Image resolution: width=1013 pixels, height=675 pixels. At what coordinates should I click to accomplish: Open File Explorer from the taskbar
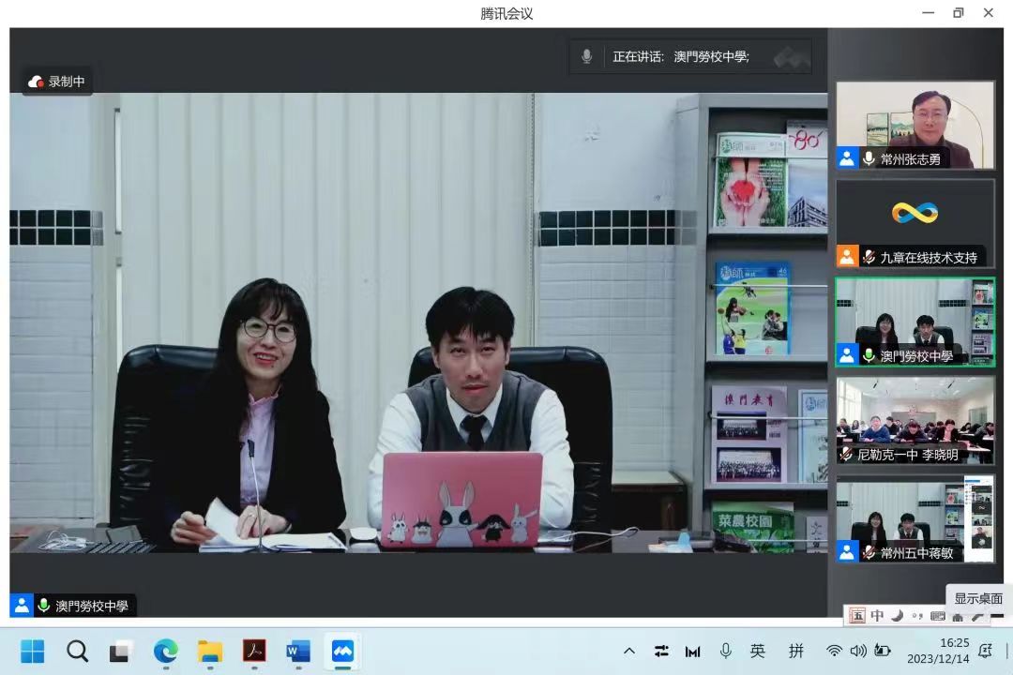click(x=210, y=651)
